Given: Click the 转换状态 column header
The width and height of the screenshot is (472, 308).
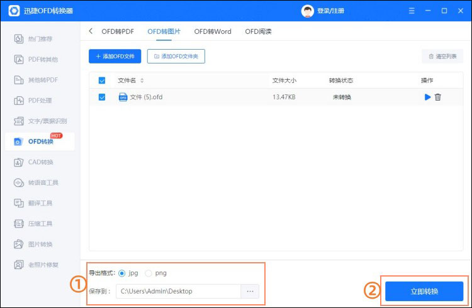Looking at the screenshot, I should (x=340, y=80).
